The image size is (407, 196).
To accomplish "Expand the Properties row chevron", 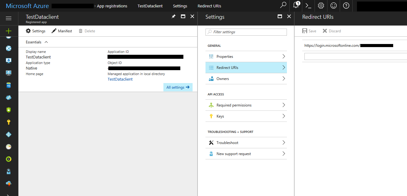I will click(x=284, y=56).
